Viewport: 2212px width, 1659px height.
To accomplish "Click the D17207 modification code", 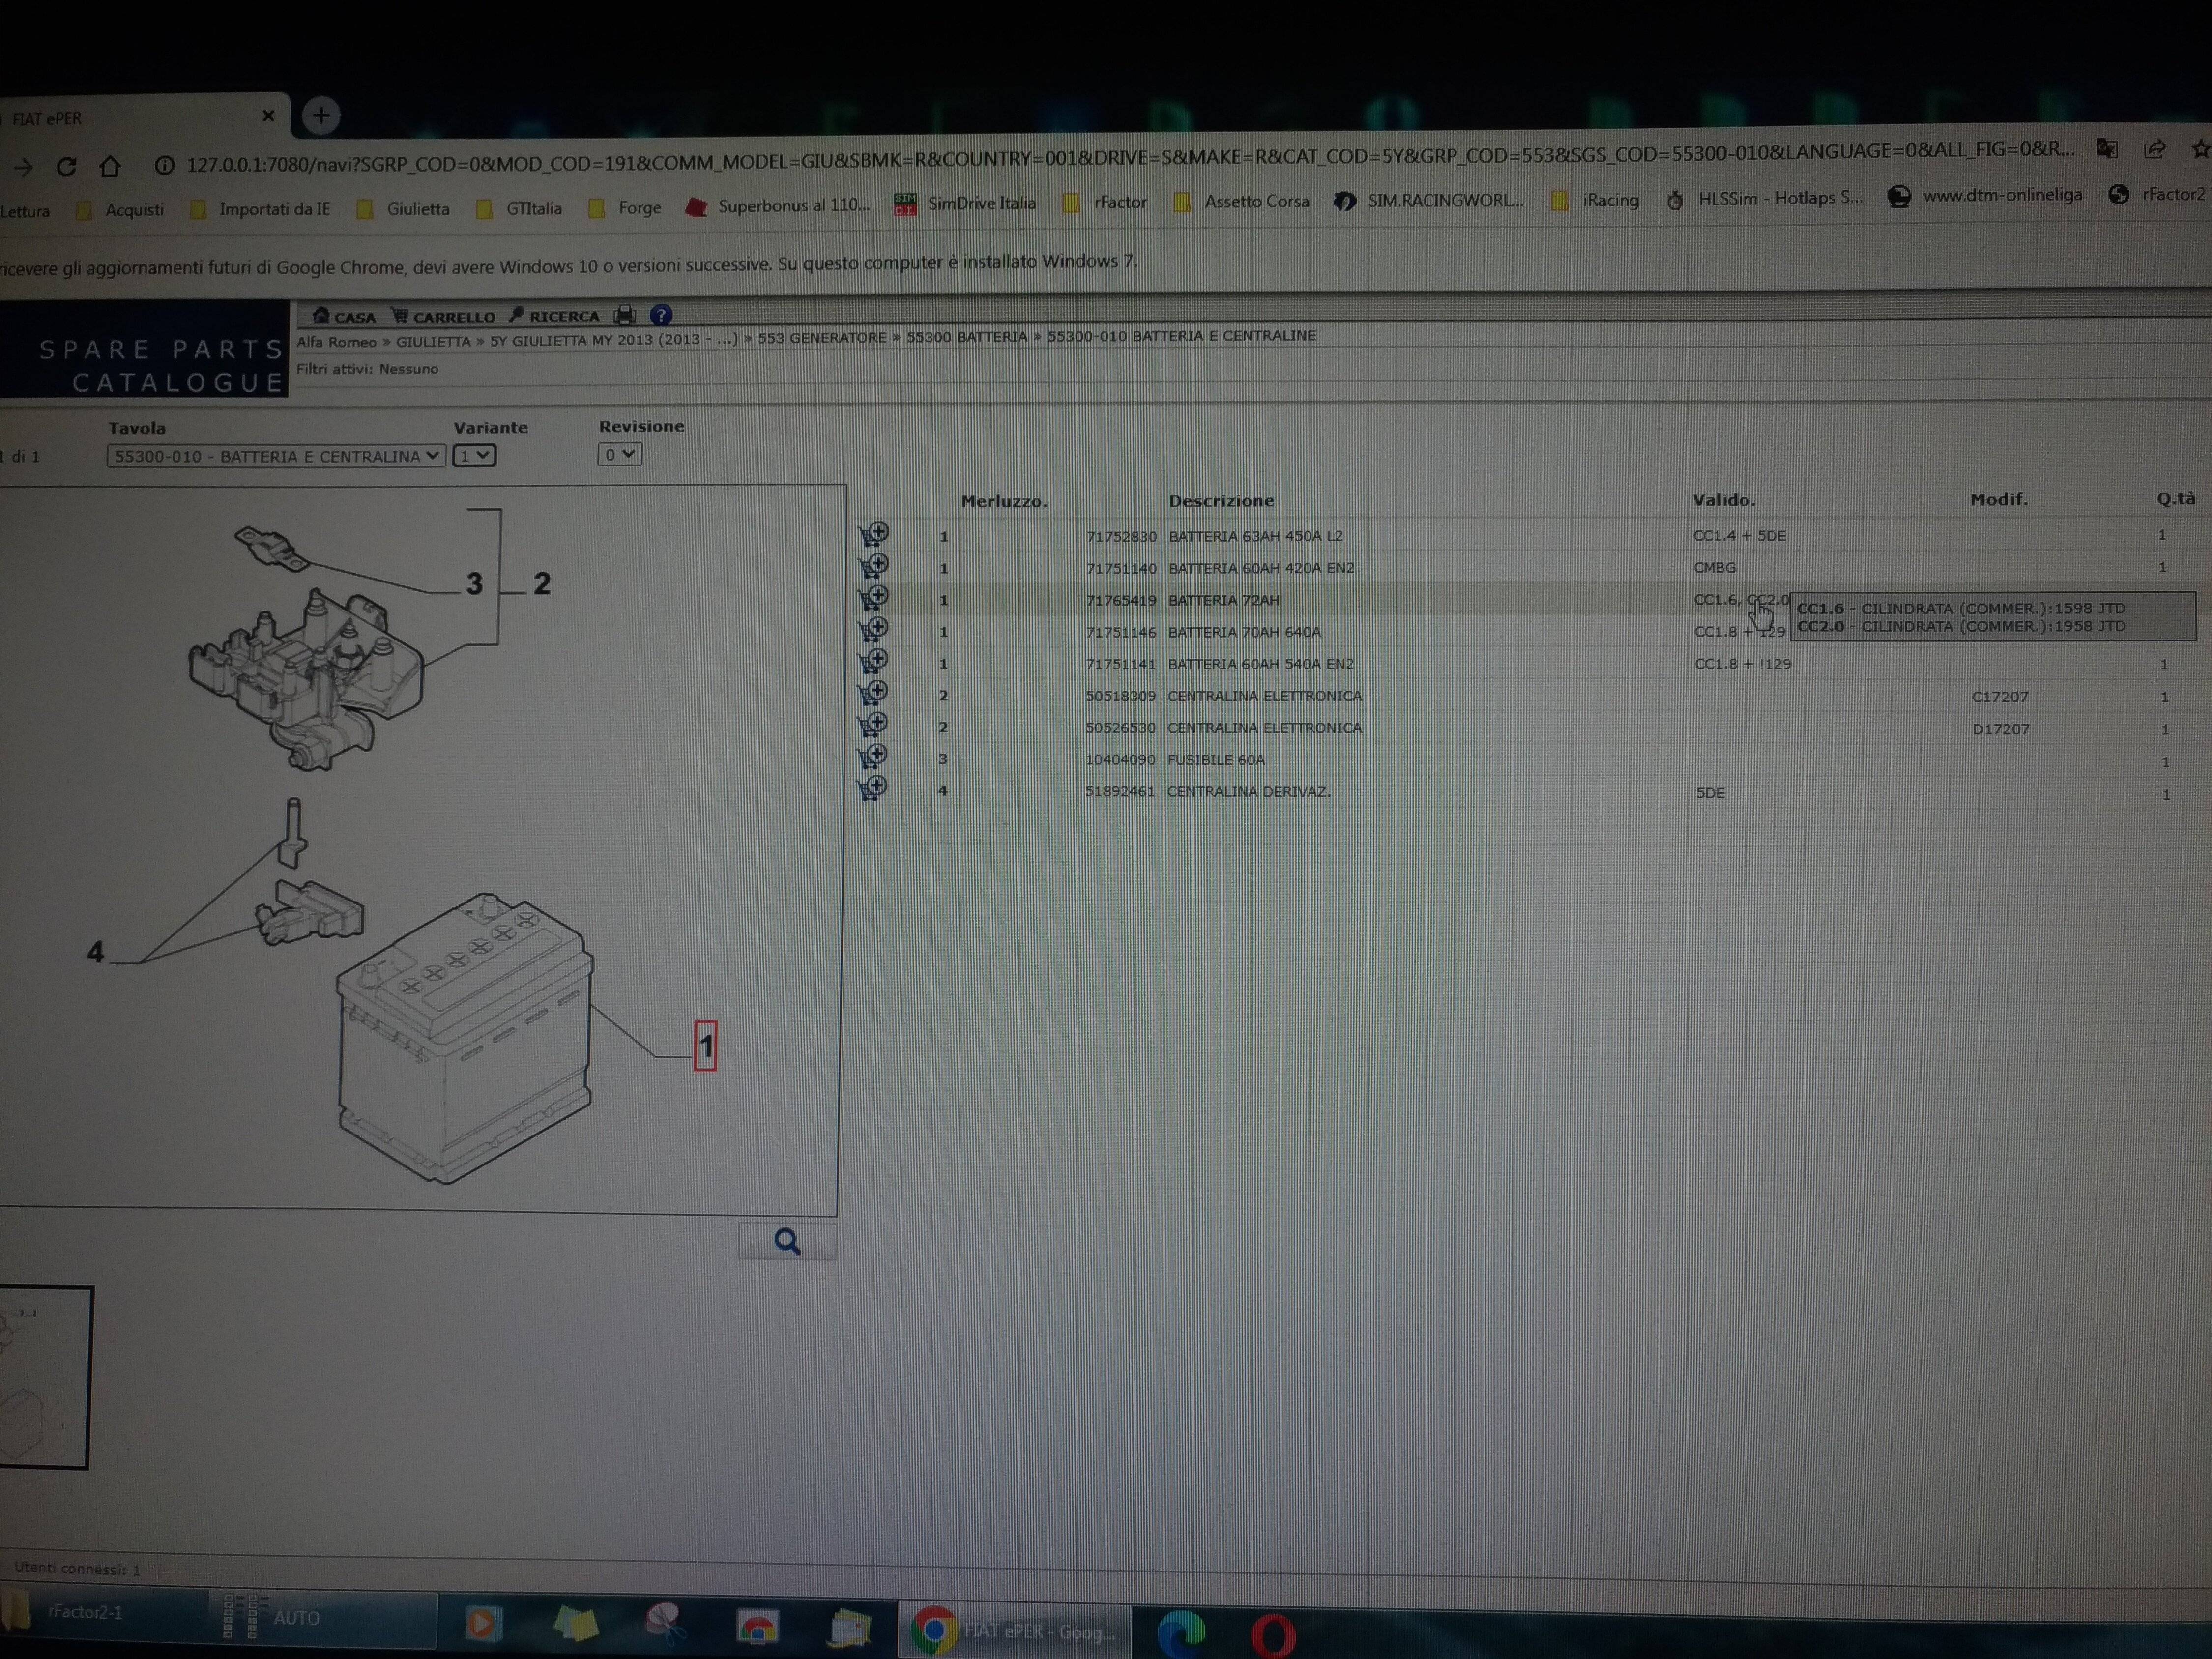I will [x=2001, y=729].
